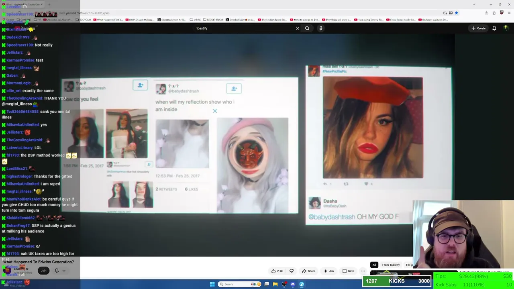Open the 'Meta to pay up to $18...' bookmark

(x=305, y=20)
